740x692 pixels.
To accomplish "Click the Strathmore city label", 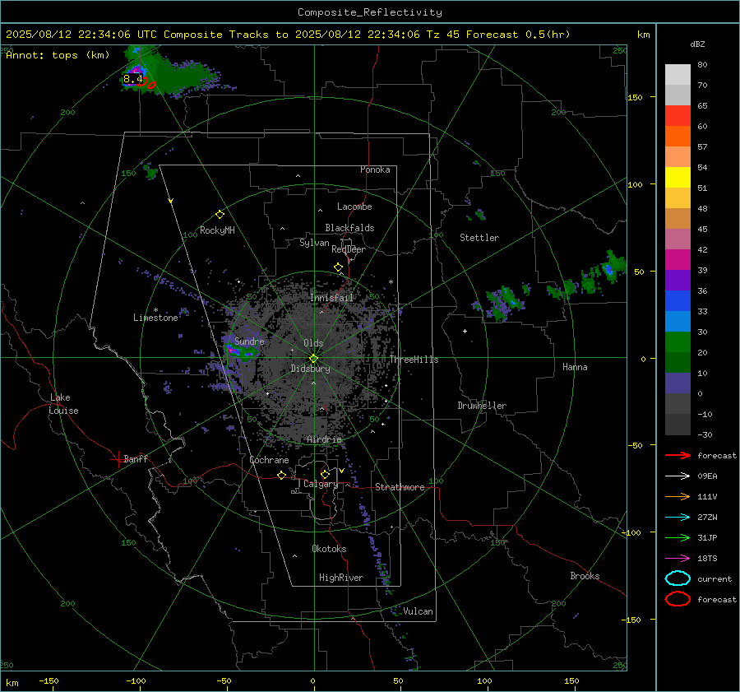I will pos(400,487).
